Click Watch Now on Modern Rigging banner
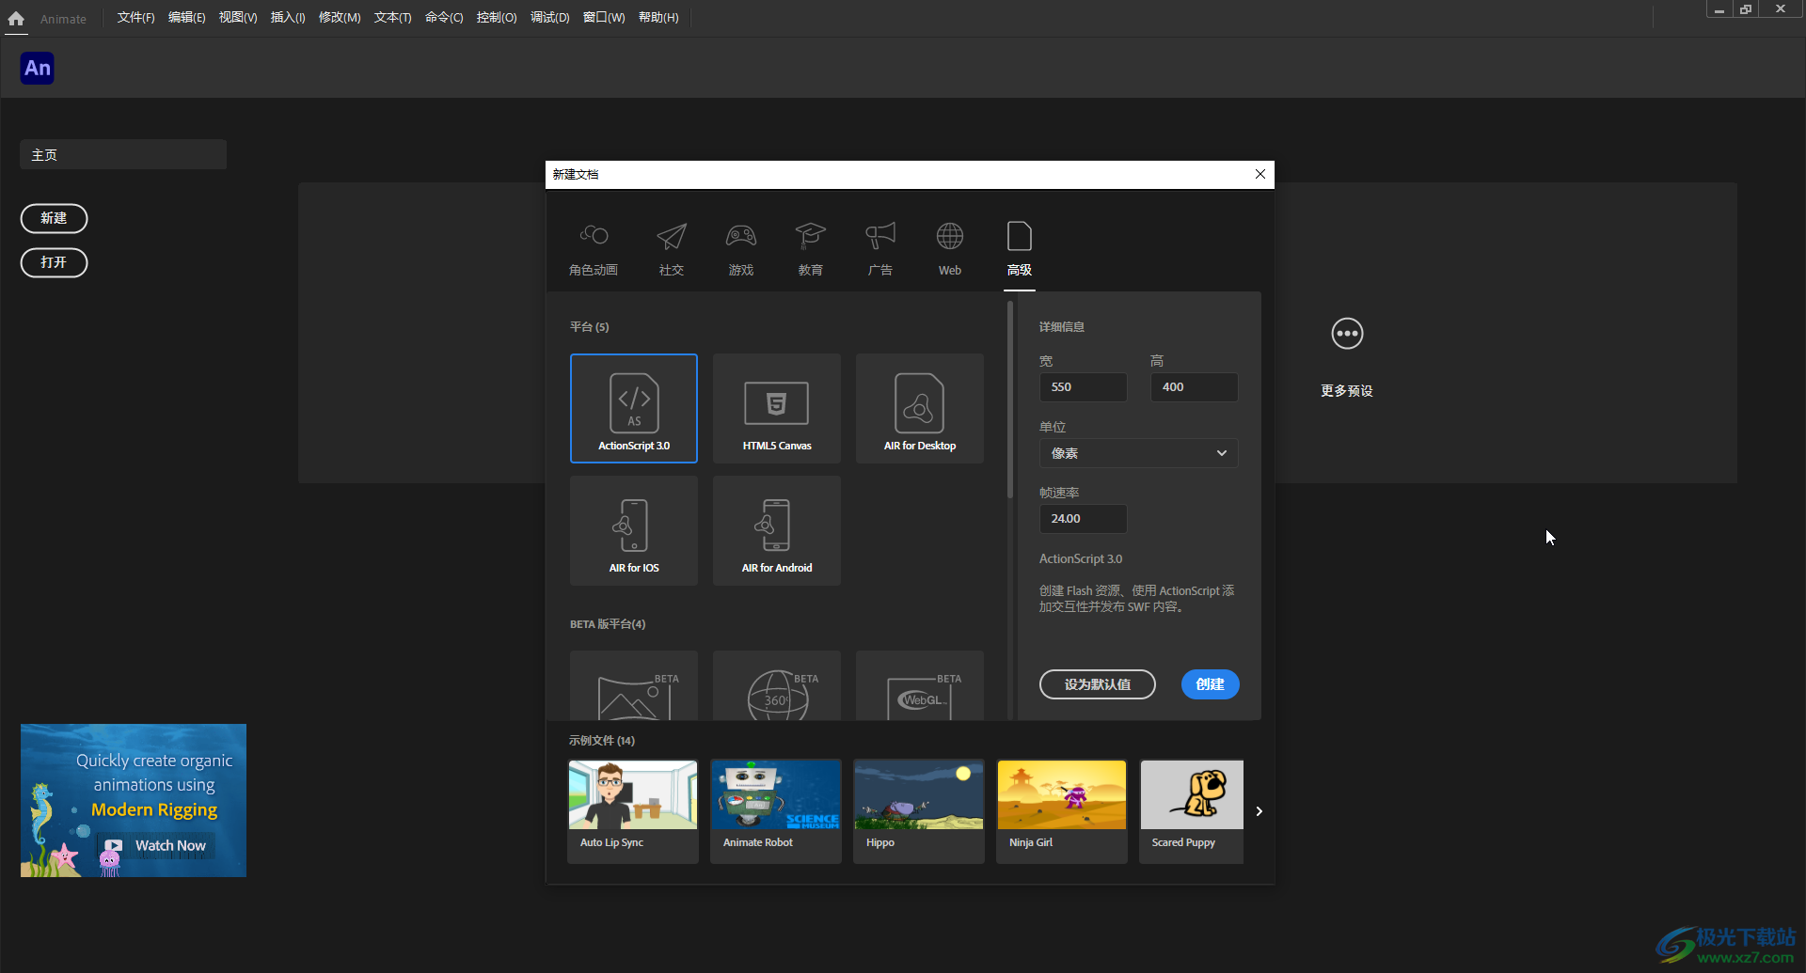This screenshot has width=1806, height=973. 158,845
